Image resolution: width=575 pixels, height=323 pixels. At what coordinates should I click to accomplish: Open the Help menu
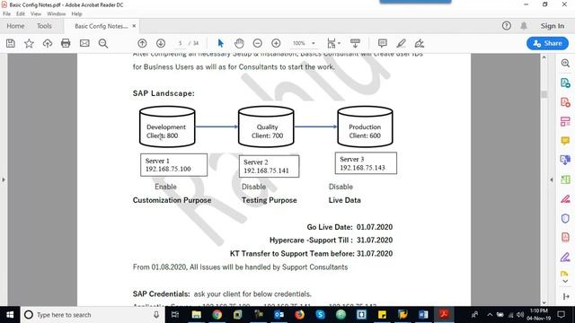pyautogui.click(x=76, y=14)
